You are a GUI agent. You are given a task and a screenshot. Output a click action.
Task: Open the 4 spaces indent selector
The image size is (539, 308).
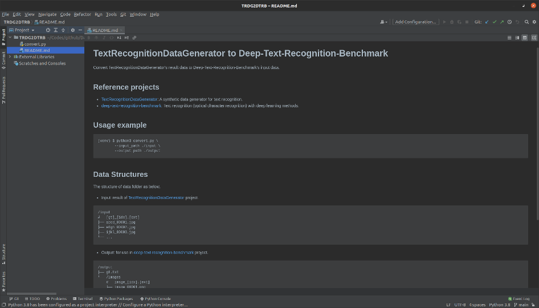point(477,305)
